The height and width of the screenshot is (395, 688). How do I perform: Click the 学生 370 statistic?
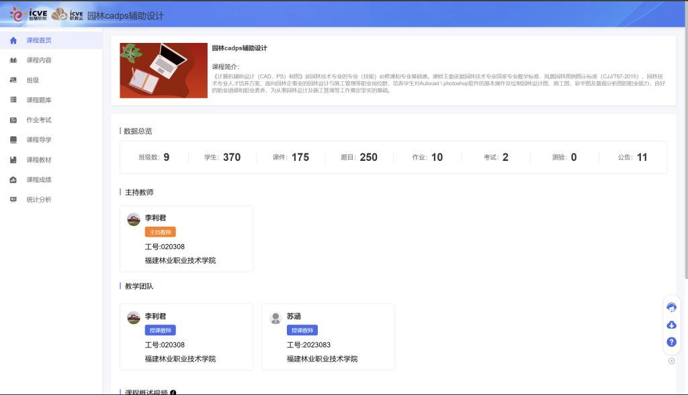point(222,157)
